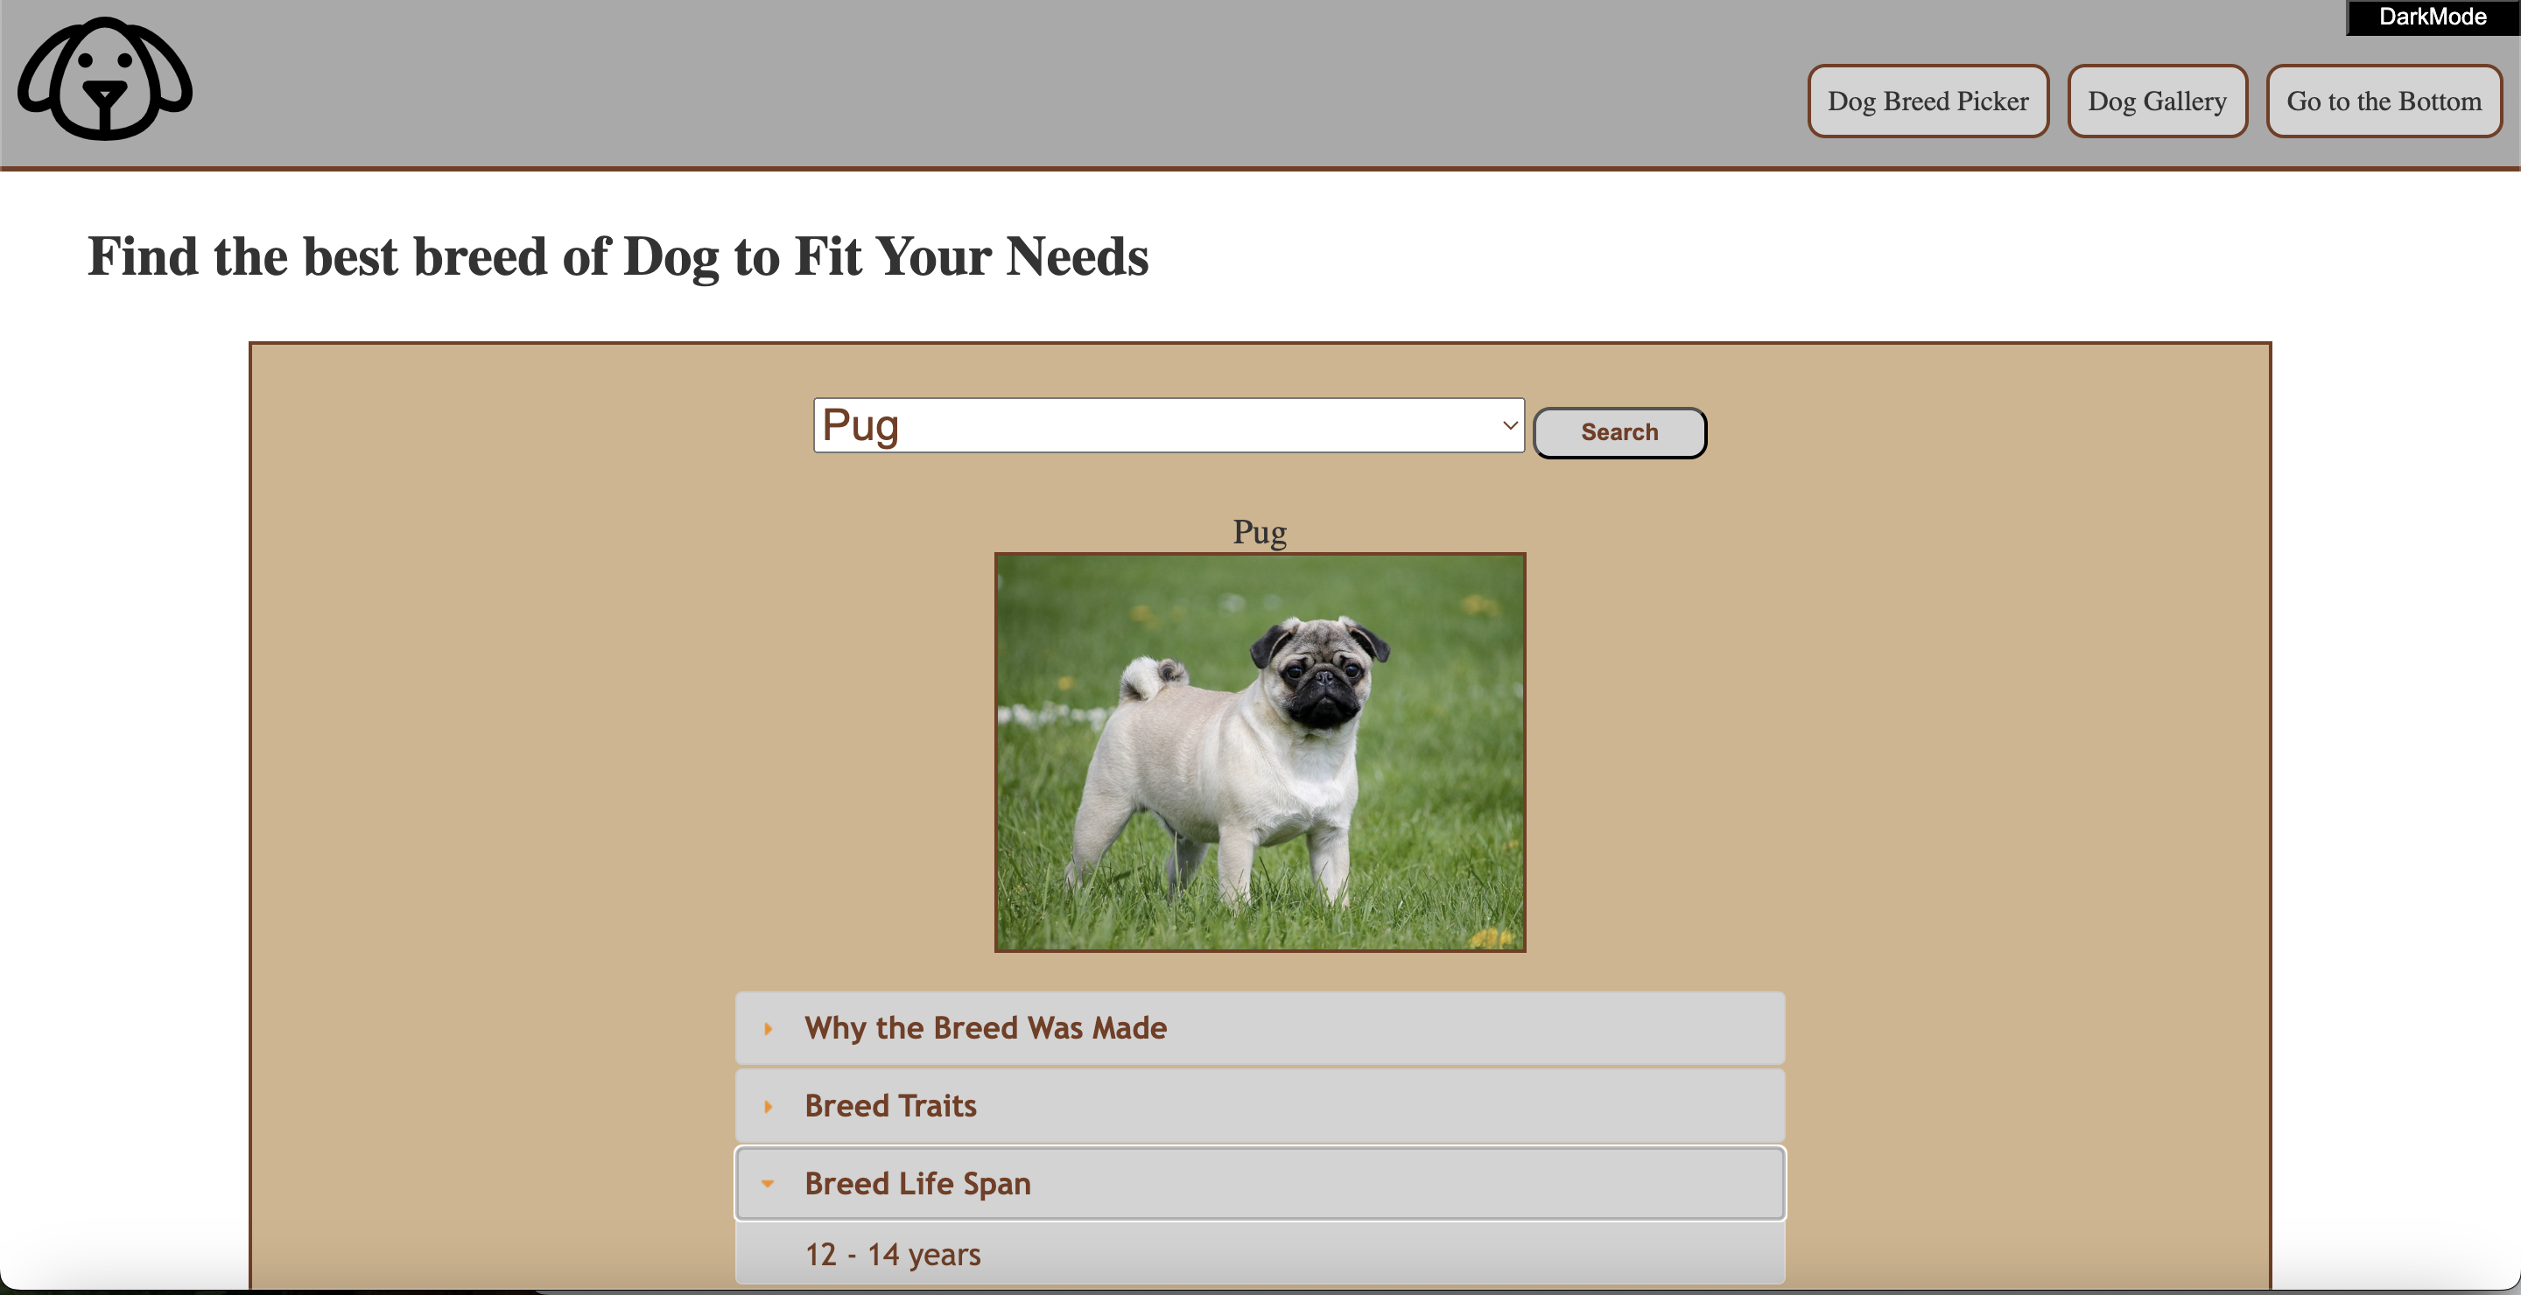Click the downward arrow beside Breed Life Span
The height and width of the screenshot is (1295, 2521).
click(769, 1184)
